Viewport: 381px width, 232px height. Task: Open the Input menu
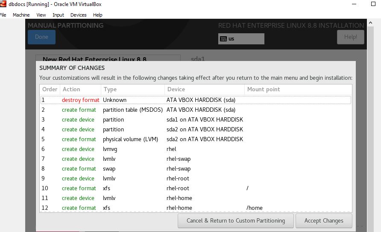pos(58,15)
